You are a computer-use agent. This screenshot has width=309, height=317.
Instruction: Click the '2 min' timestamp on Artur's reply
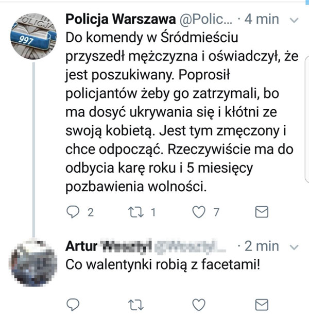click(261, 246)
